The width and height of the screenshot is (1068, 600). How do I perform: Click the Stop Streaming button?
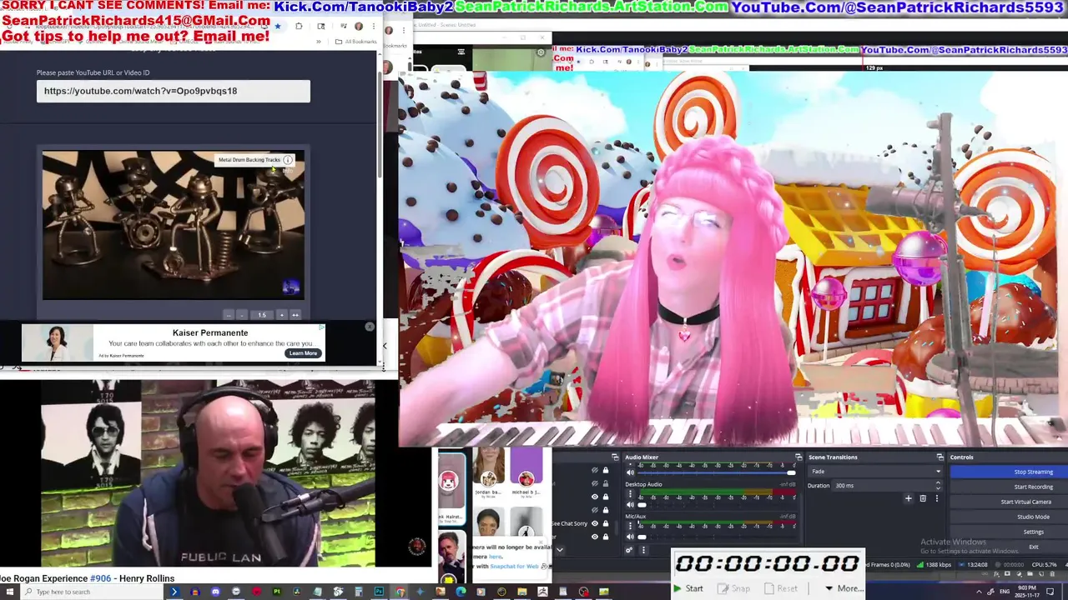1009,472
